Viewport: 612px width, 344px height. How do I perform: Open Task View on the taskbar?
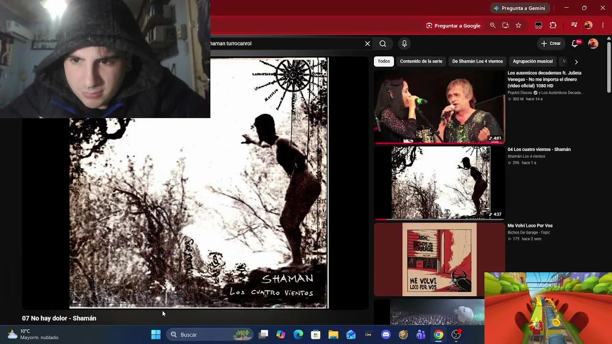263,334
